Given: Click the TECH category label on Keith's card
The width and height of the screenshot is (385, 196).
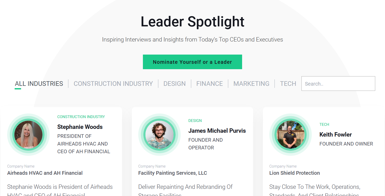Looking at the screenshot, I should (324, 124).
